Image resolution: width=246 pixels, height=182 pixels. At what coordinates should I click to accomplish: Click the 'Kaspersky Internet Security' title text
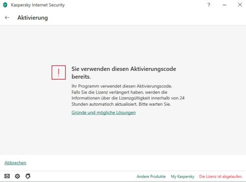click(x=38, y=5)
